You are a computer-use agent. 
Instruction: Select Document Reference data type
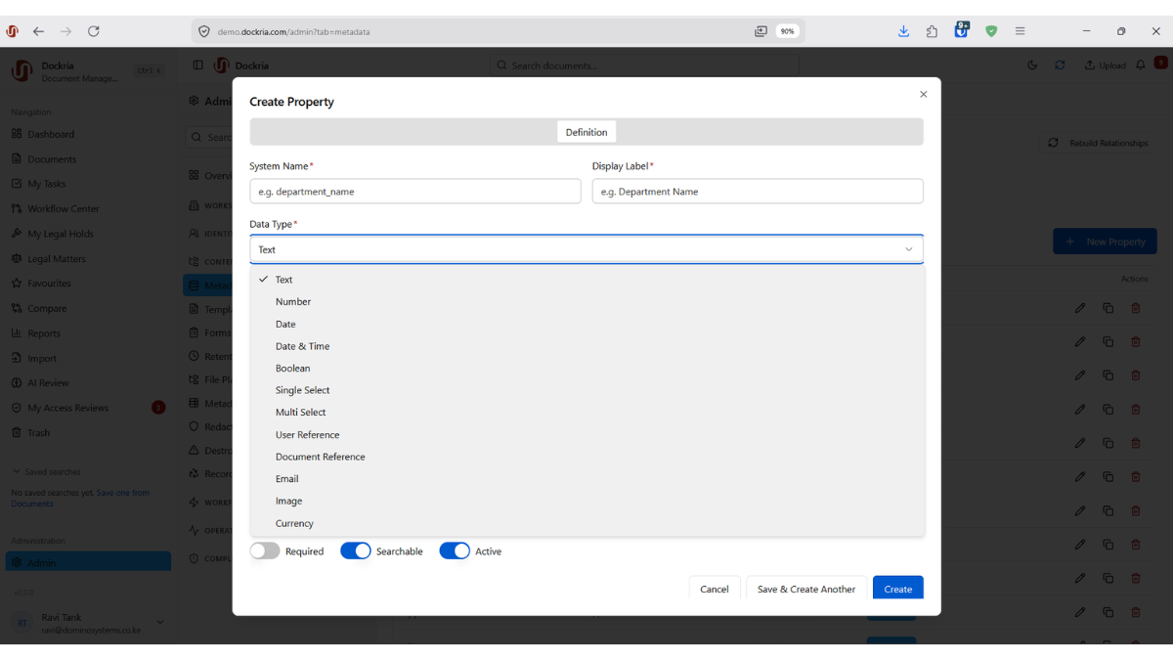[587, 457]
